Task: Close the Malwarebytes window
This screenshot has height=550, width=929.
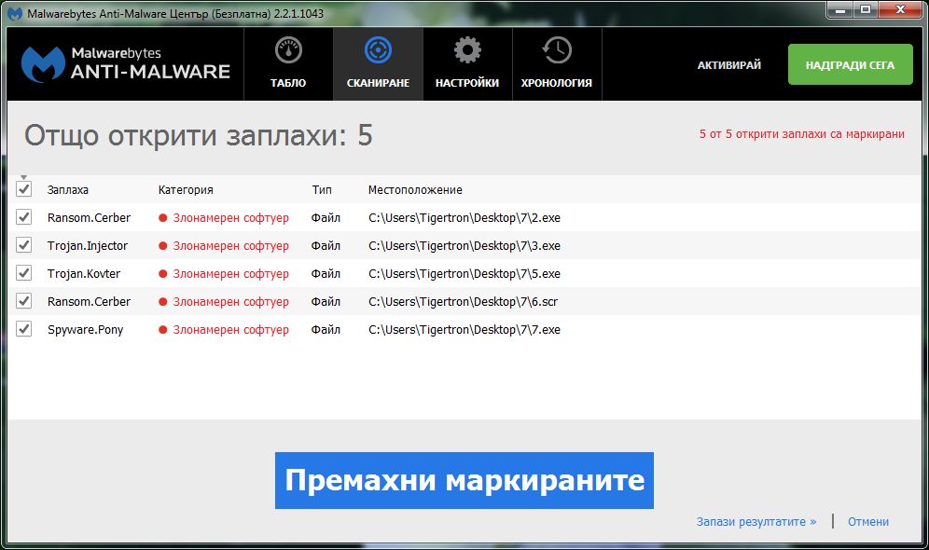Action: [901, 10]
